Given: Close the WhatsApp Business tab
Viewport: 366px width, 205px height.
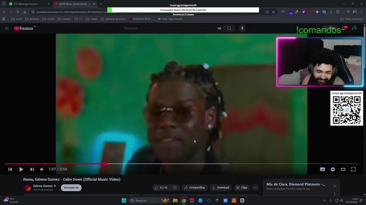Looking at the screenshot, I should click(x=49, y=4).
